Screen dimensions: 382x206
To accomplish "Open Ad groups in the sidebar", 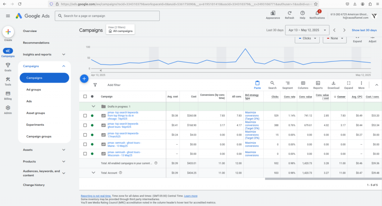I will click(34, 90).
